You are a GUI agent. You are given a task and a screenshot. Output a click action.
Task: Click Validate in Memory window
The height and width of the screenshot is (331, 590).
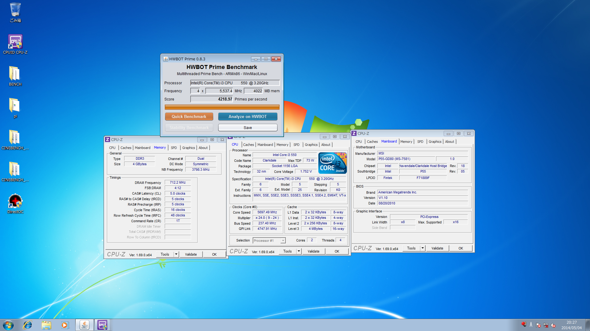click(191, 254)
